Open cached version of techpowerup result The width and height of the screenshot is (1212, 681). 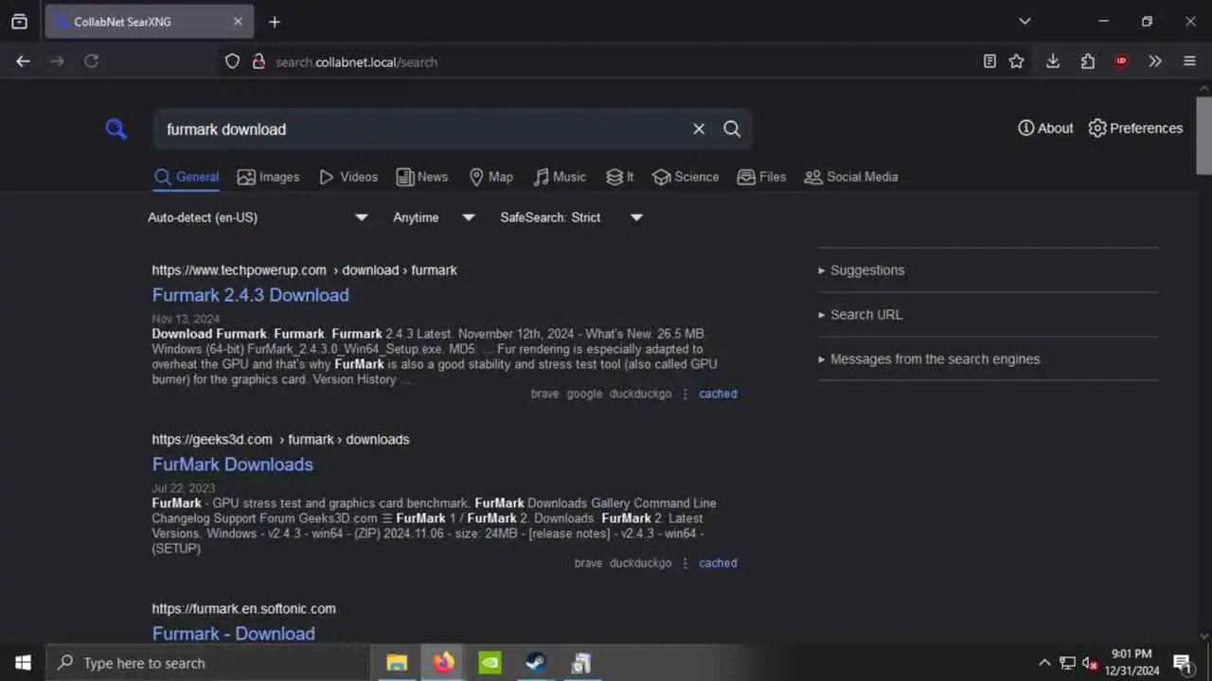[718, 393]
